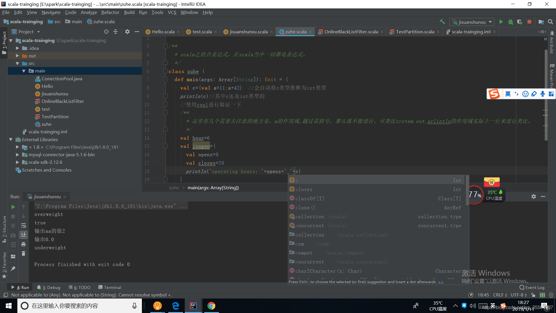Toggle the Favorites side tab

[x=4, y=265]
